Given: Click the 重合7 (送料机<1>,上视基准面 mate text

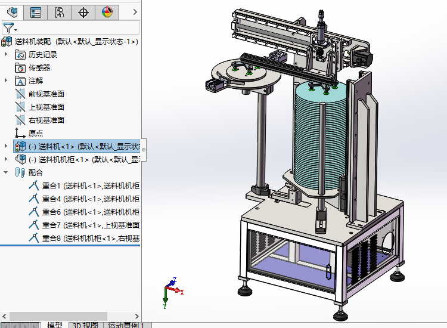Looking at the screenshot, I should 91,225.
